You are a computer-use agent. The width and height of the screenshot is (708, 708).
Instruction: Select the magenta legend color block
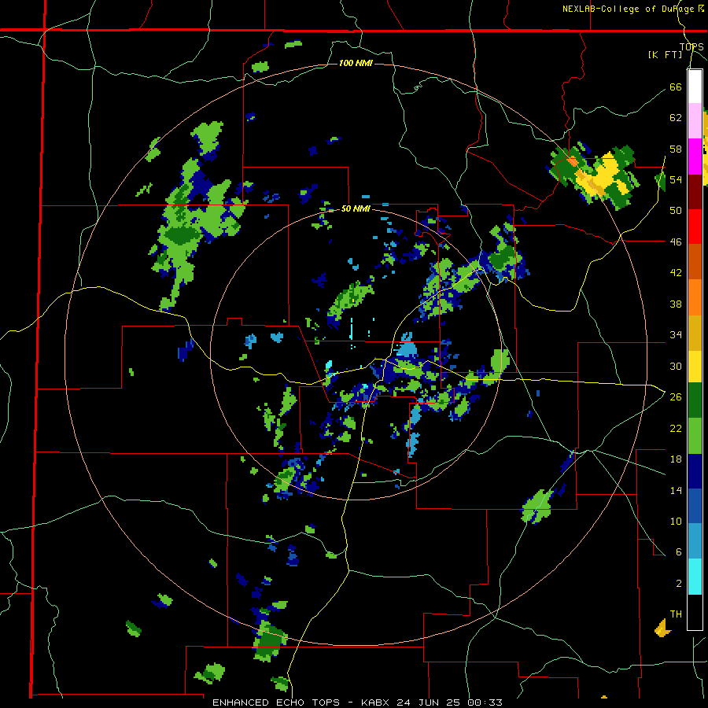click(x=695, y=157)
